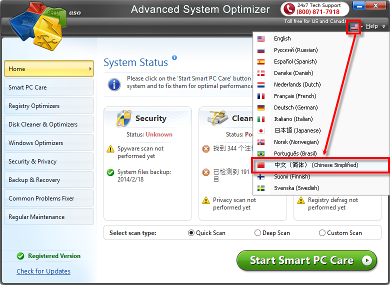
Task: Click the System Status info icon
Action: point(174,57)
